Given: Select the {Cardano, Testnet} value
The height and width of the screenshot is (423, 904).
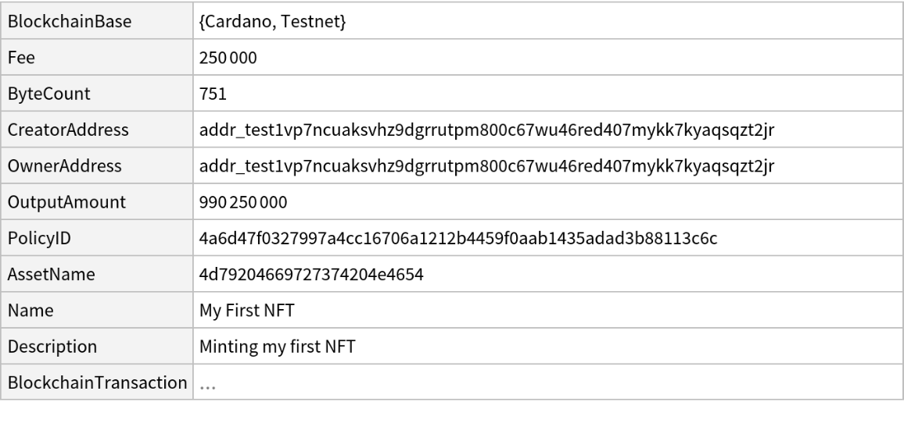Looking at the screenshot, I should 274,22.
